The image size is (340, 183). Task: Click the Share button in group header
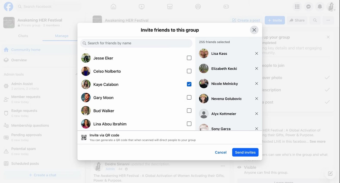[x=297, y=20]
